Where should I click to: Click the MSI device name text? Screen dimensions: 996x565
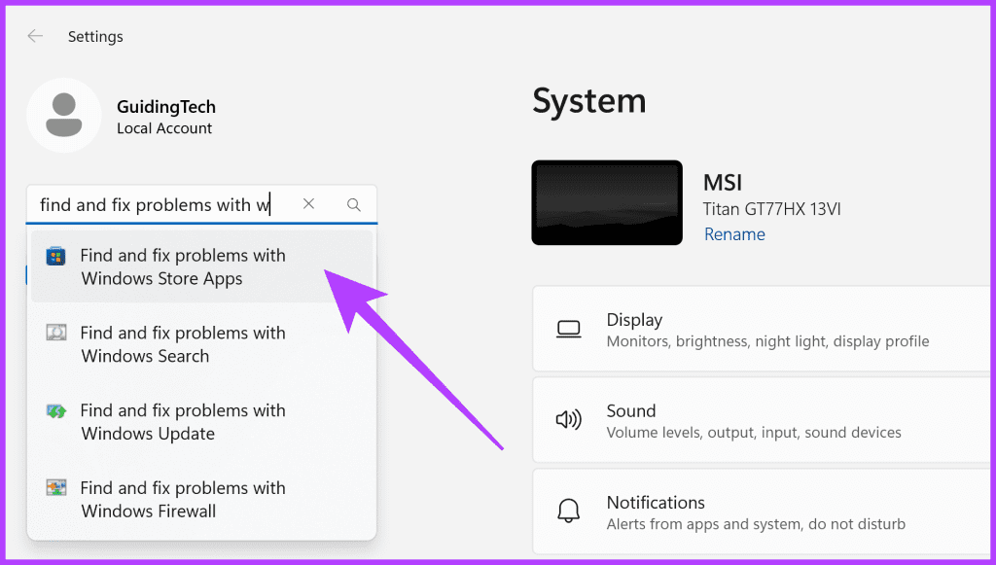(x=723, y=183)
